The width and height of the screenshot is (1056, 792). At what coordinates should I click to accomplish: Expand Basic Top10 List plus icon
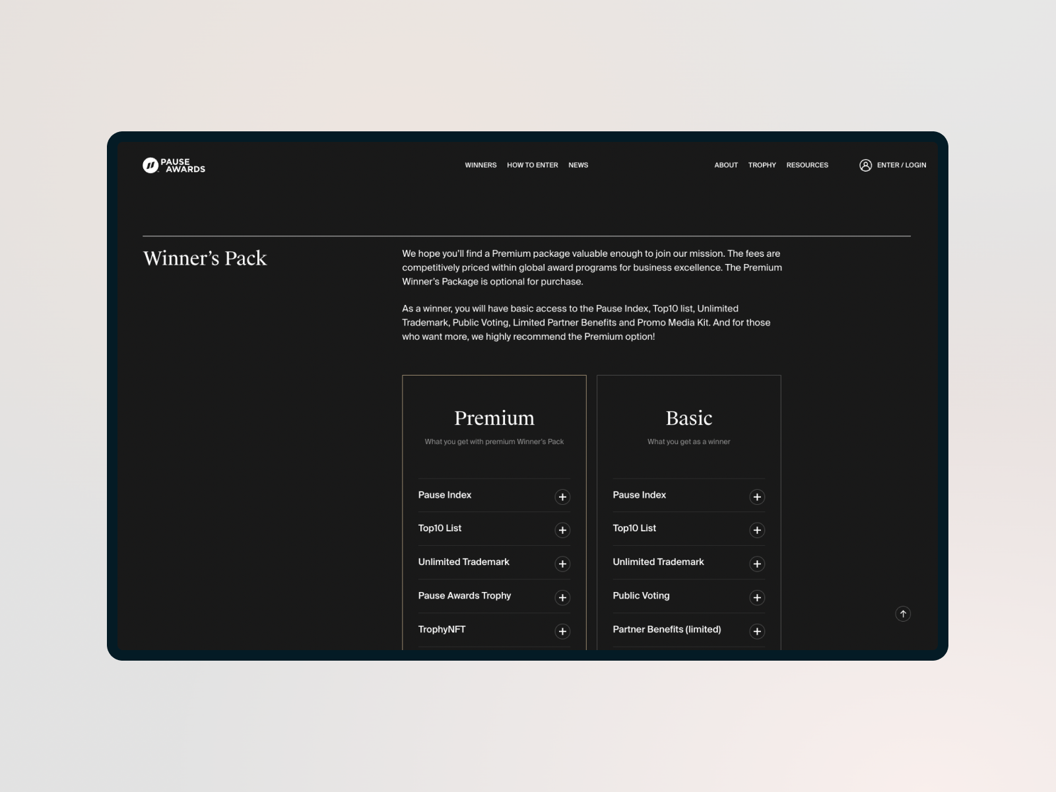[x=757, y=530]
